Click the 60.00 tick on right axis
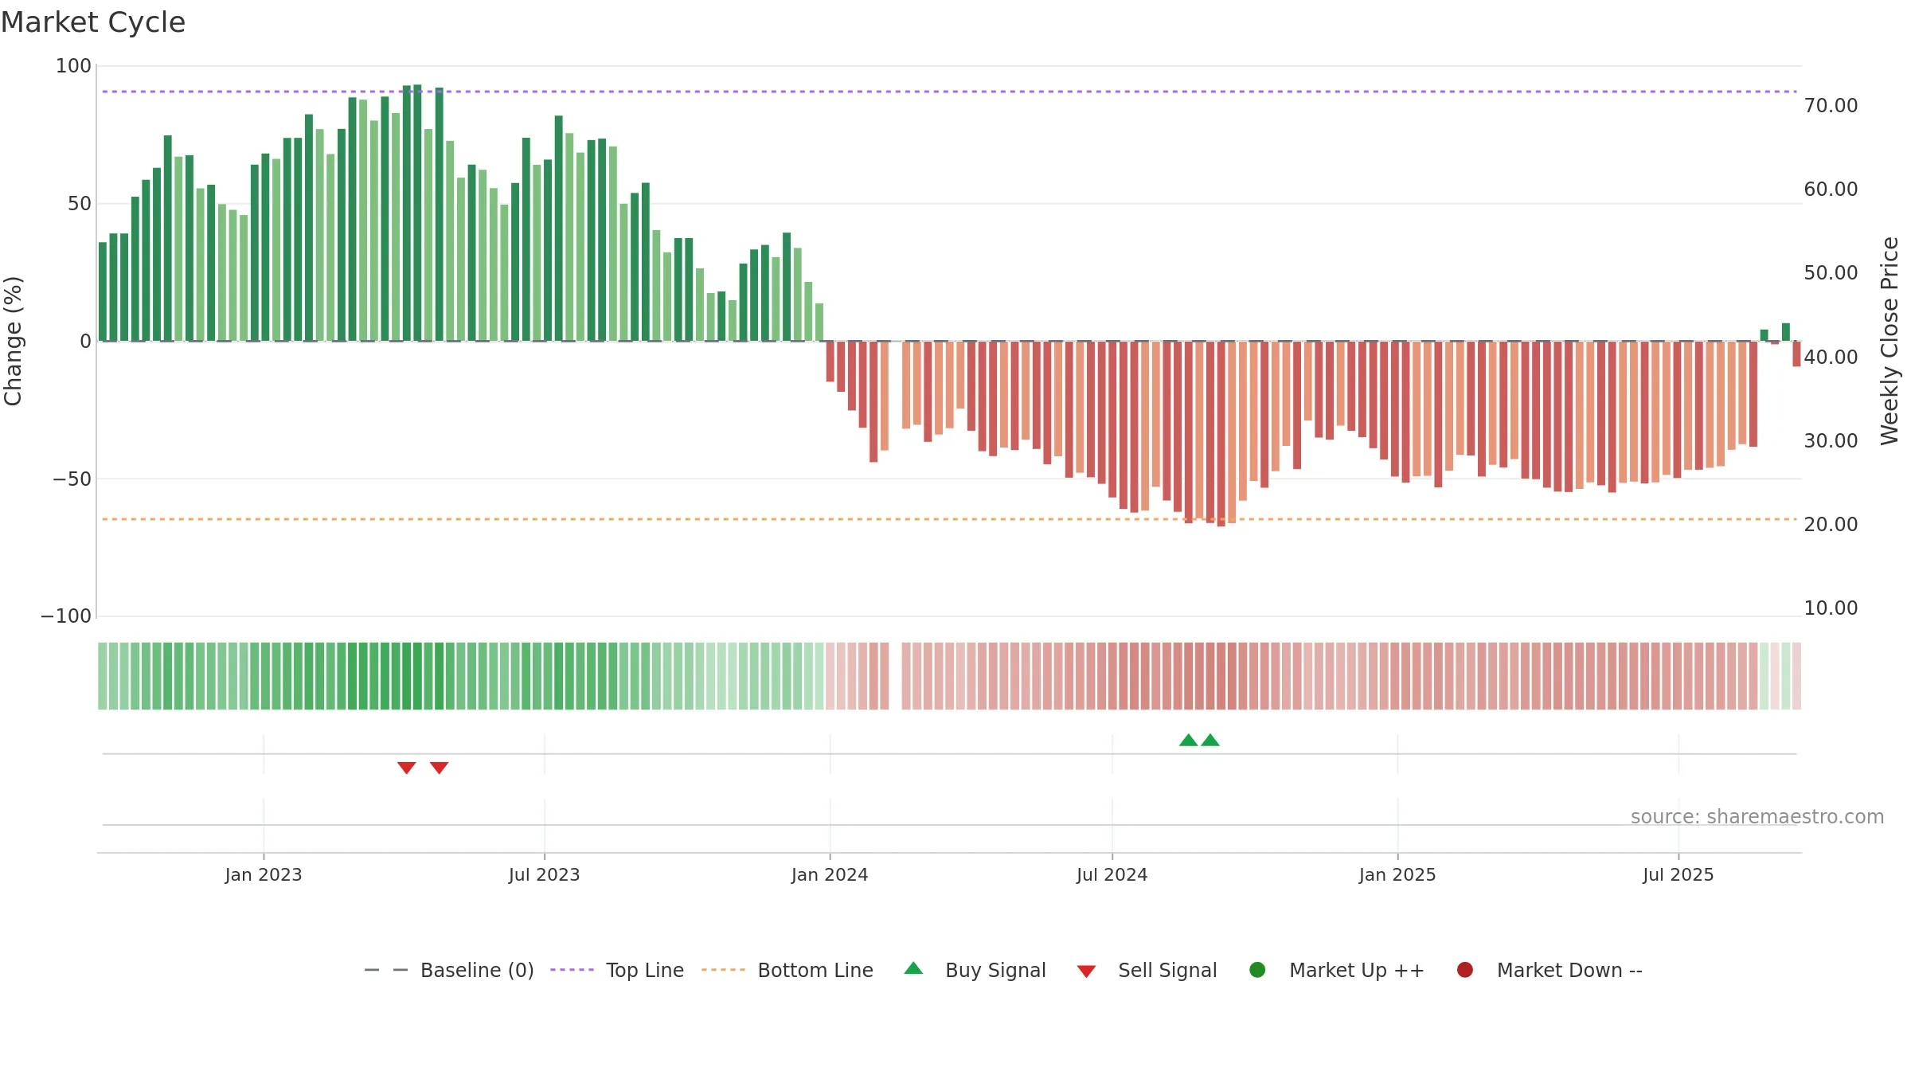Viewport: 1911px width, 1075px height. (1831, 190)
